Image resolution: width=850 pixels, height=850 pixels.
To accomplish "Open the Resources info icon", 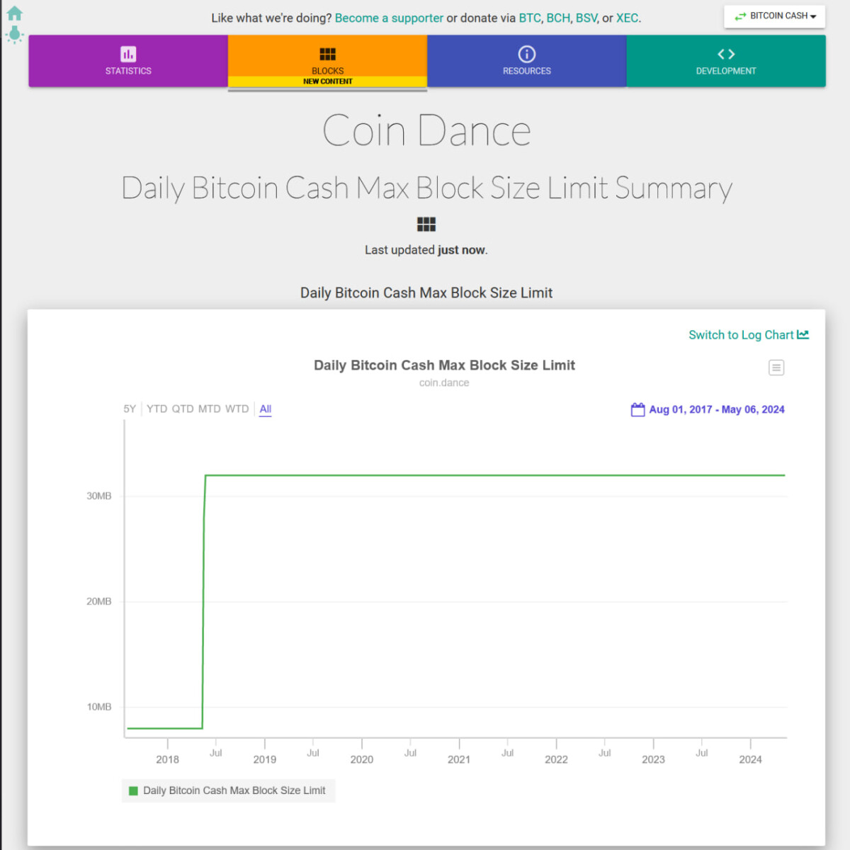I will [x=526, y=54].
